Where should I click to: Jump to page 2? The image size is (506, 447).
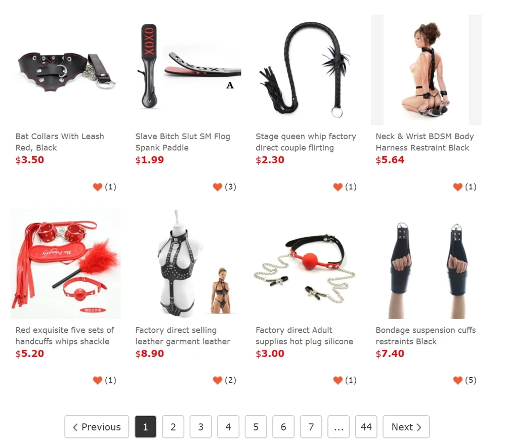tap(173, 427)
